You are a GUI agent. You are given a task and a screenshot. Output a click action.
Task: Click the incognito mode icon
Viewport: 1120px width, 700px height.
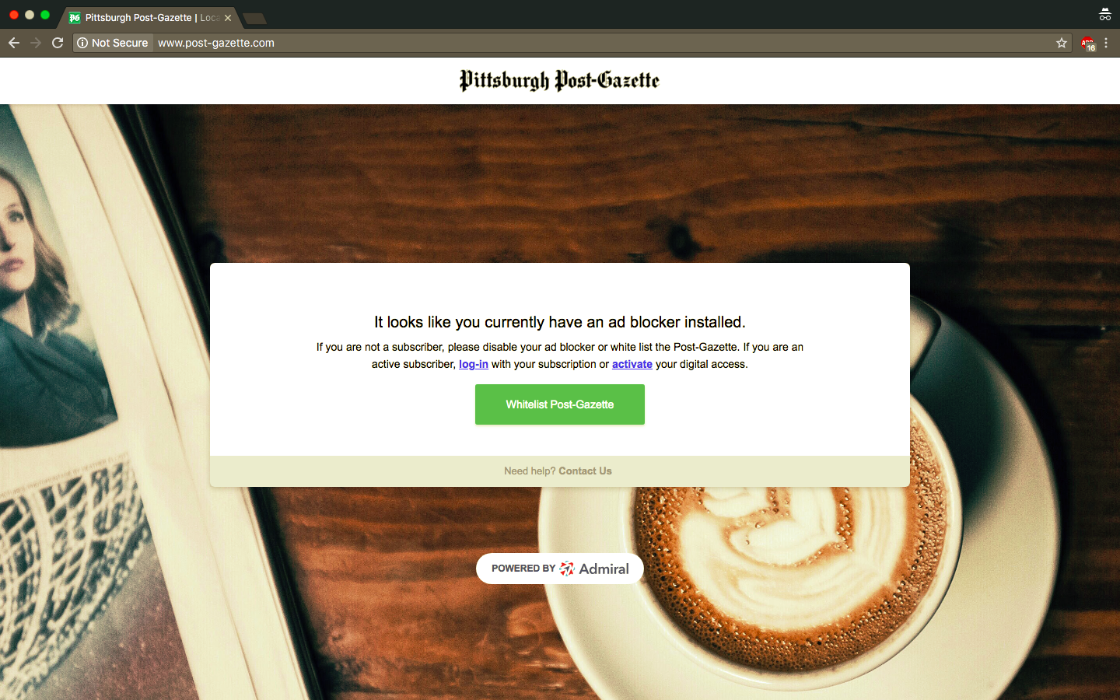tap(1105, 14)
